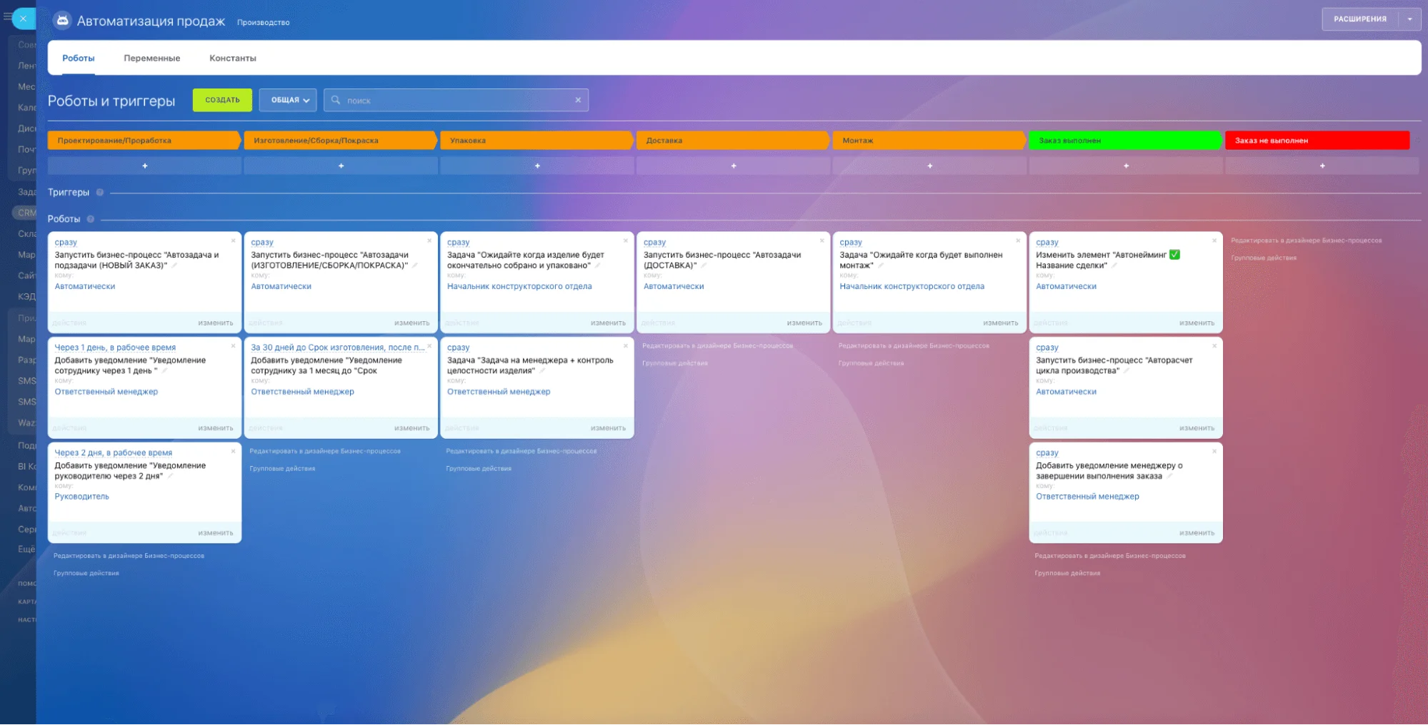Delete the Авторасчет цикла производства robot with x
Image resolution: width=1428 pixels, height=725 pixels.
[x=1214, y=346]
